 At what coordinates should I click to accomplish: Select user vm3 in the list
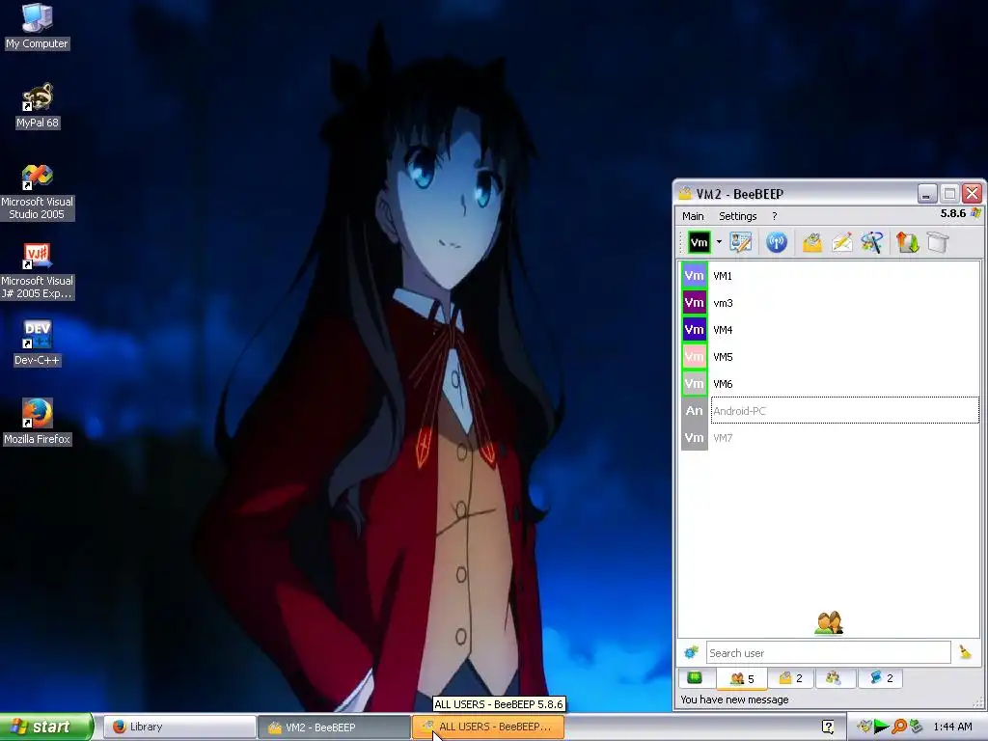point(831,302)
